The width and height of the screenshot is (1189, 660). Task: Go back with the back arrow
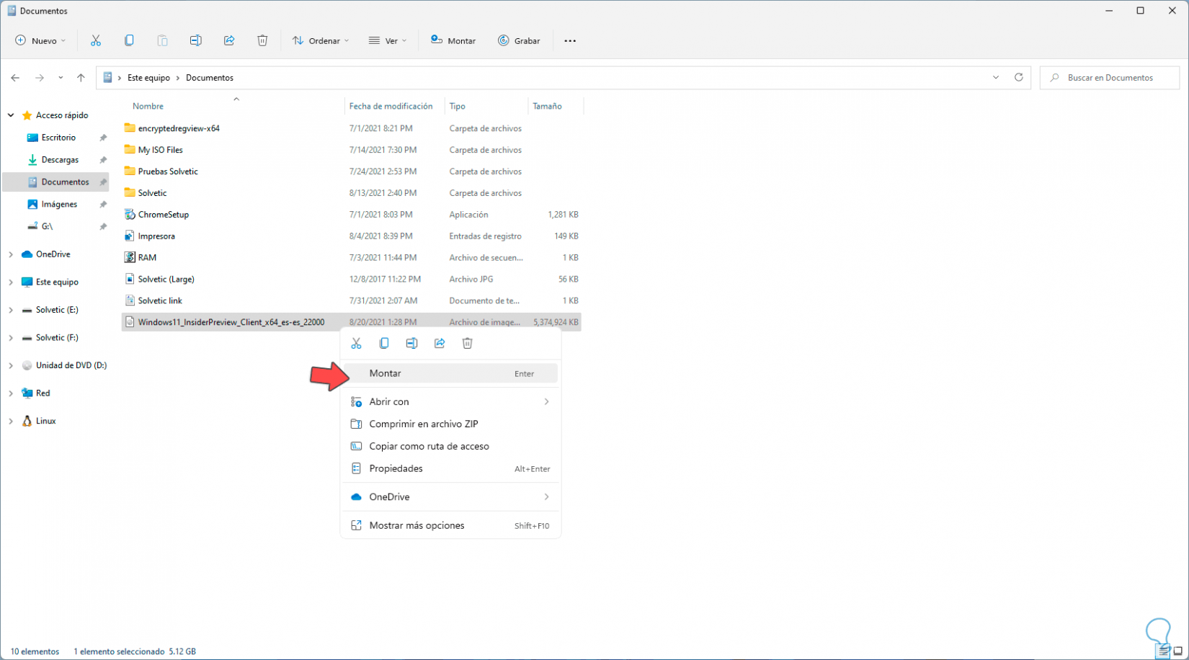tap(15, 78)
